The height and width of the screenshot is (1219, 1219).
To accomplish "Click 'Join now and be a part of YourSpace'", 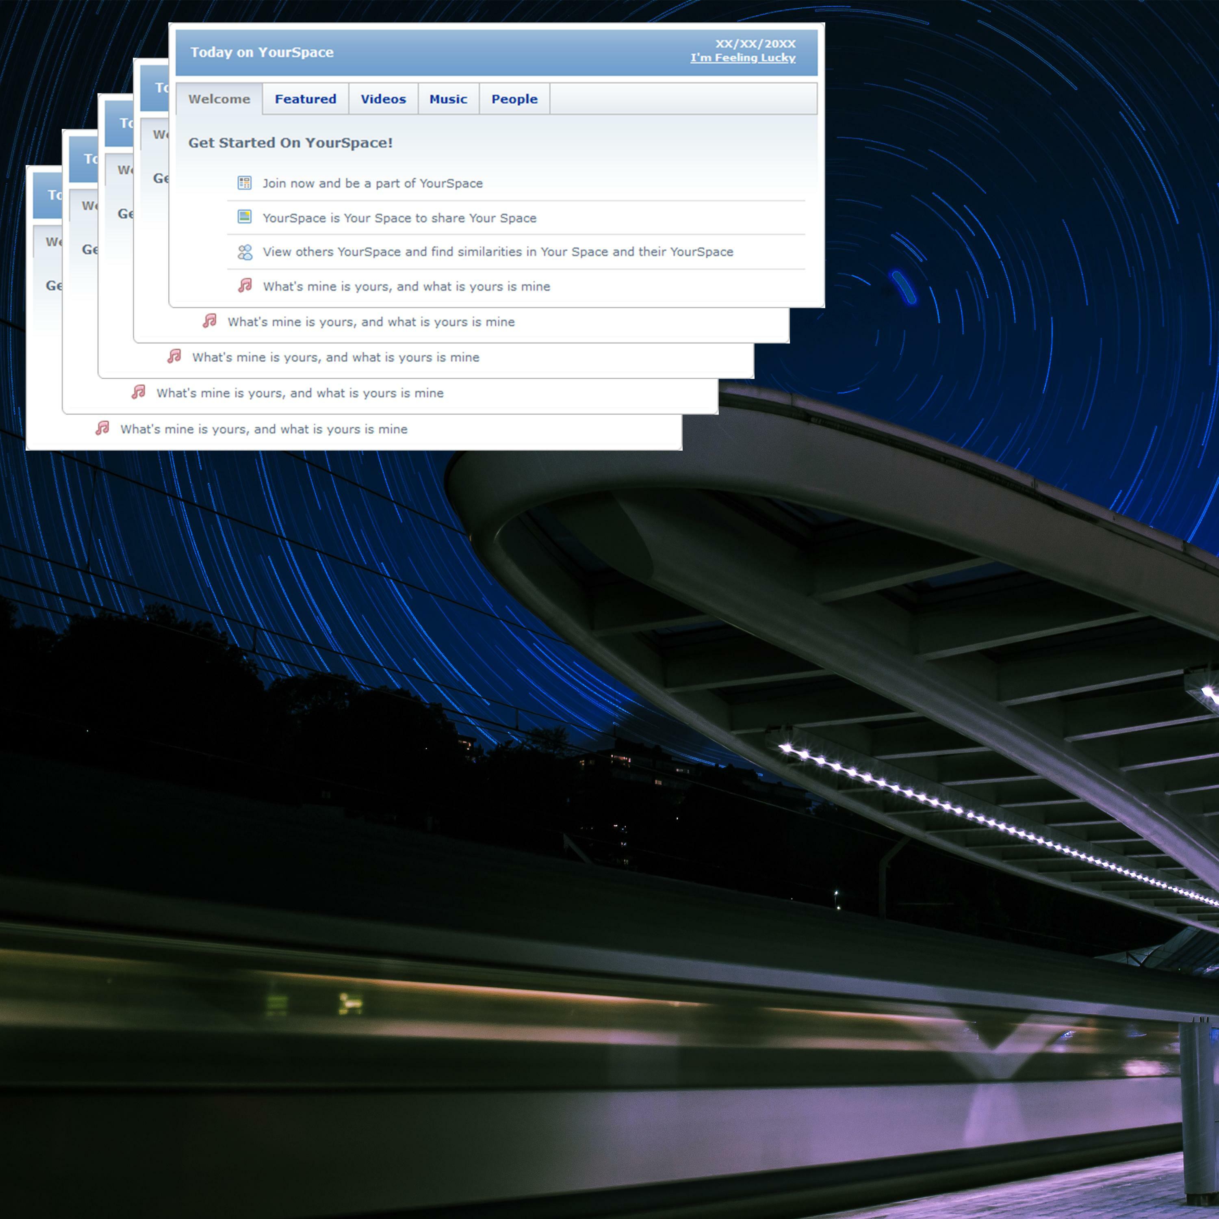I will point(372,183).
